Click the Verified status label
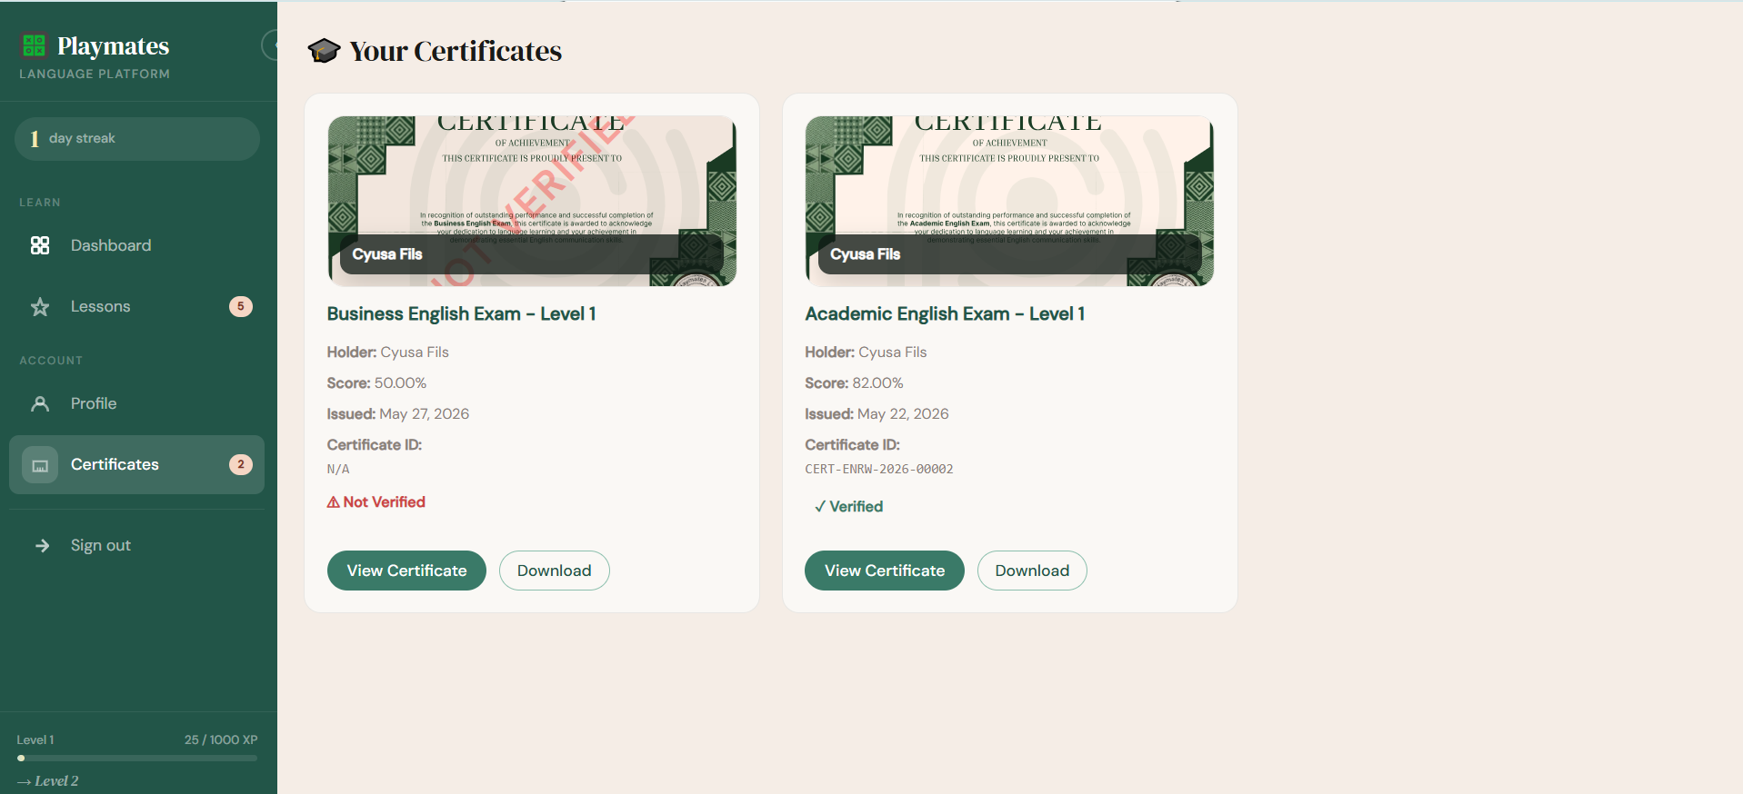1743x794 pixels. coord(848,507)
